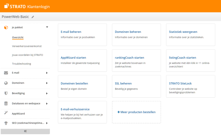Expand the SEO sidebar arrow

(47, 123)
